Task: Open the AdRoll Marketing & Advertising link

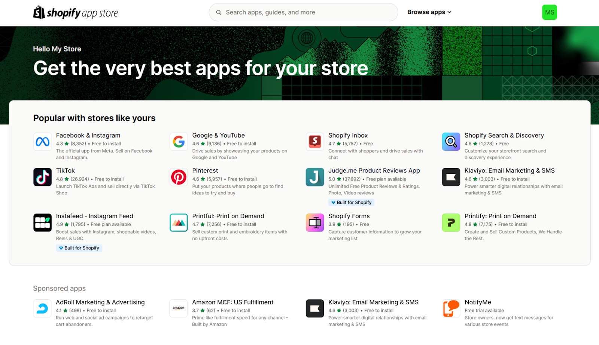Action: (100, 302)
